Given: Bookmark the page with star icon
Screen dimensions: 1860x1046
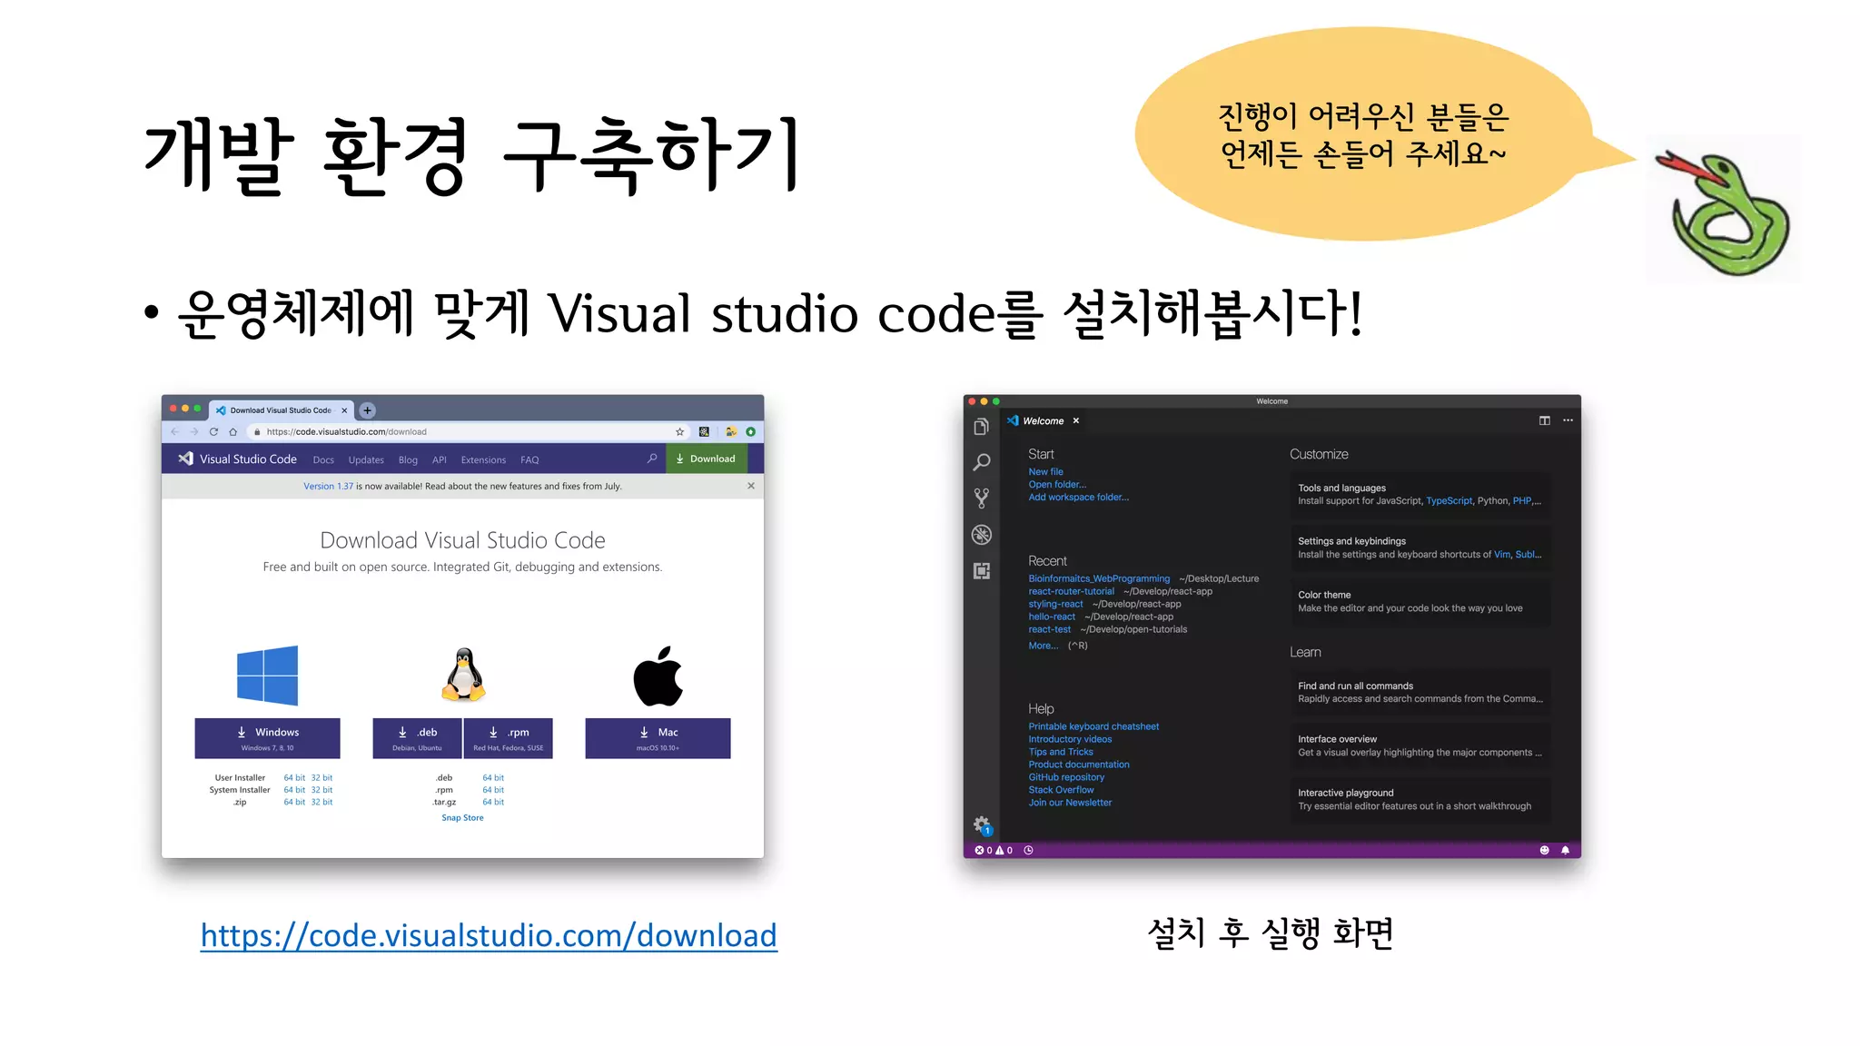Looking at the screenshot, I should pos(679,431).
